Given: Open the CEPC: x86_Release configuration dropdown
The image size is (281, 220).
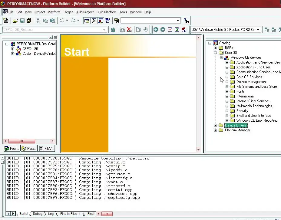Looking at the screenshot, I should point(104,30).
